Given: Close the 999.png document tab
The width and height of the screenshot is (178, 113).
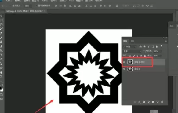Looking at the screenshot, I should point(45,11).
